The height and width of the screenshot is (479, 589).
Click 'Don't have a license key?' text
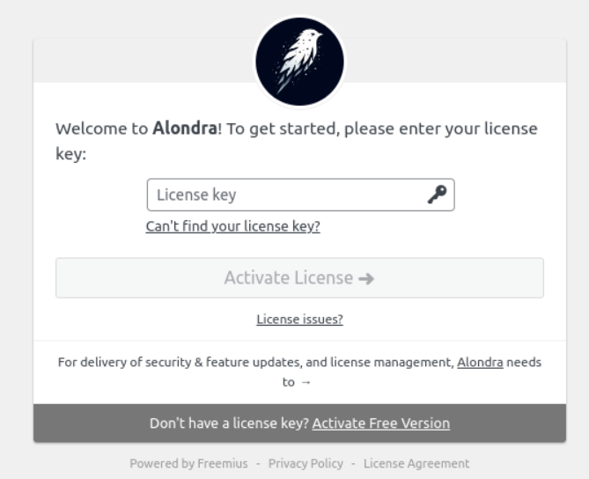(x=229, y=424)
